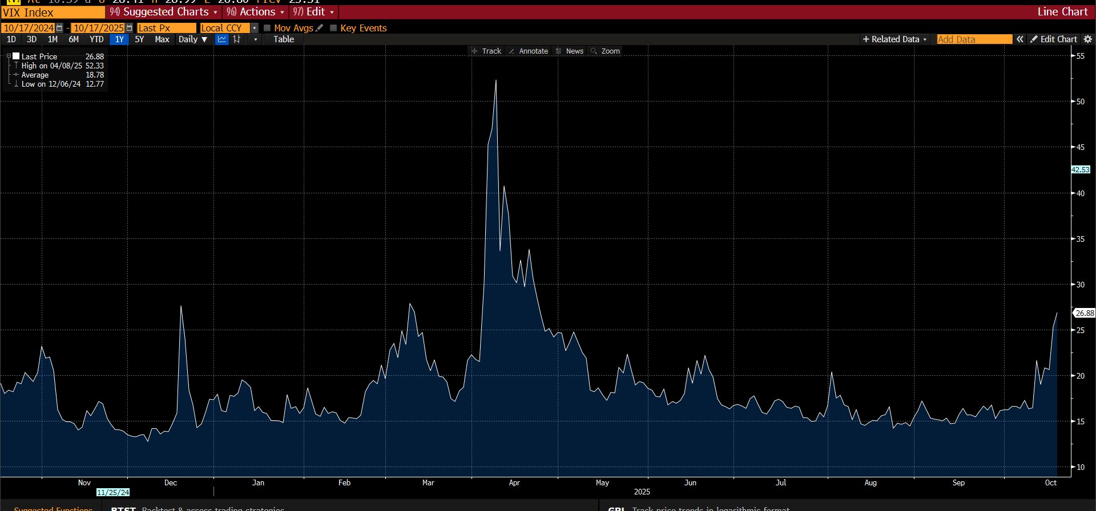The width and height of the screenshot is (1096, 511).
Task: Activate the Track crosshair tool
Action: [486, 51]
